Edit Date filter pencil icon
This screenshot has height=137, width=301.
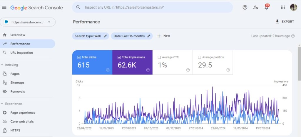[x=148, y=36]
